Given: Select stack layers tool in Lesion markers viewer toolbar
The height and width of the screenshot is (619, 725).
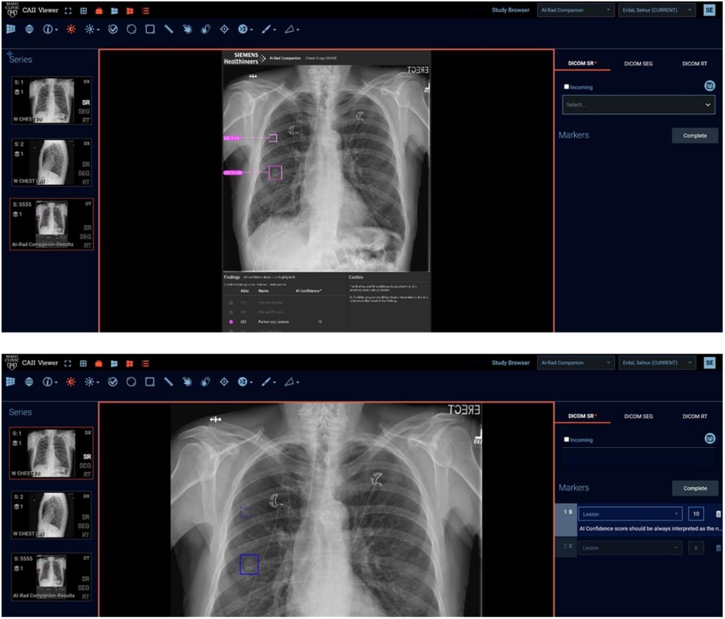Looking at the screenshot, I should pyautogui.click(x=29, y=382).
